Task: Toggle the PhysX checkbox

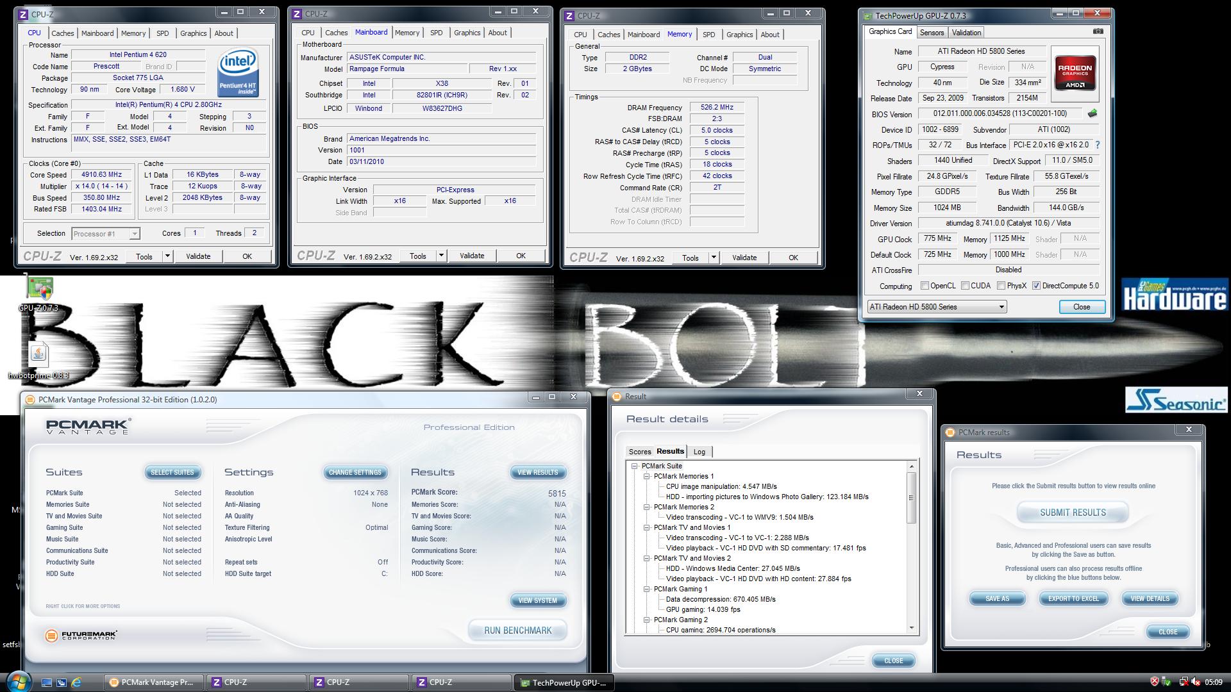Action: 1001,286
